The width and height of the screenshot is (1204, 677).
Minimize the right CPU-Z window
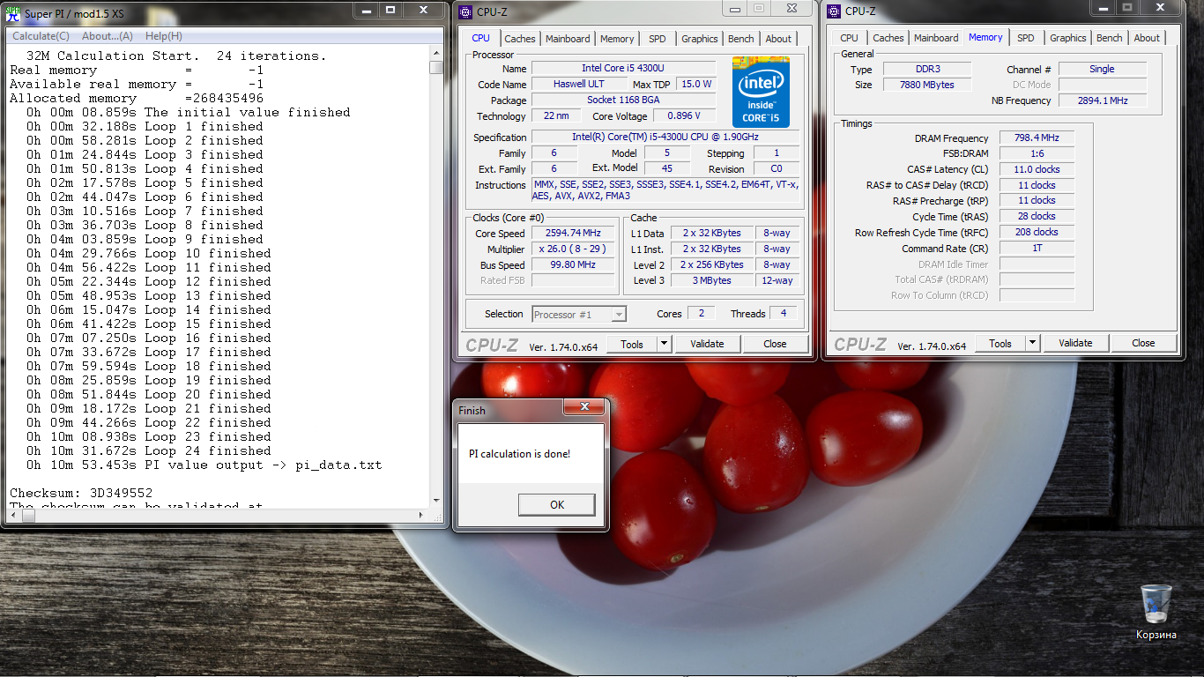click(x=1102, y=8)
